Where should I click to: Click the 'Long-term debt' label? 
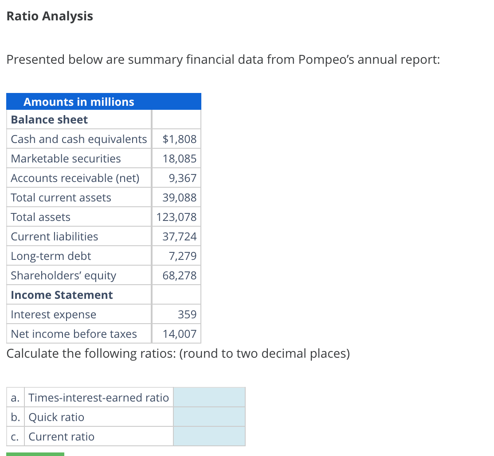[51, 256]
